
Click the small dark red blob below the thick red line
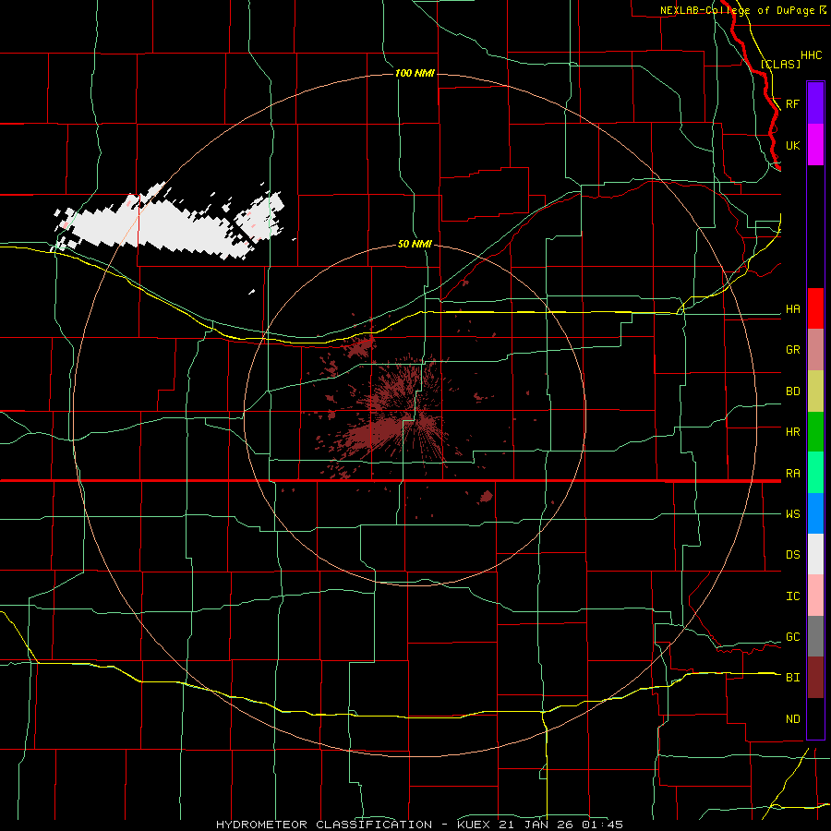(x=486, y=497)
